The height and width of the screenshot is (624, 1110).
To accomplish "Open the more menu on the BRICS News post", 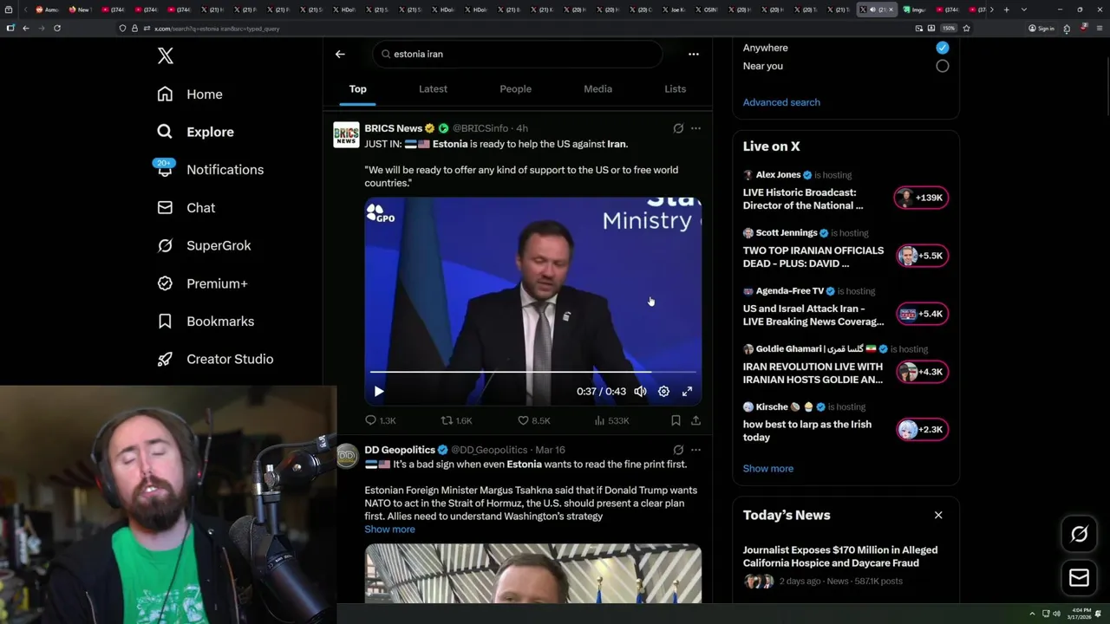I will pos(695,128).
